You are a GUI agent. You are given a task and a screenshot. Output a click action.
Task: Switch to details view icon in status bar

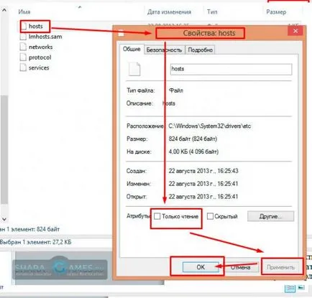click(x=290, y=288)
